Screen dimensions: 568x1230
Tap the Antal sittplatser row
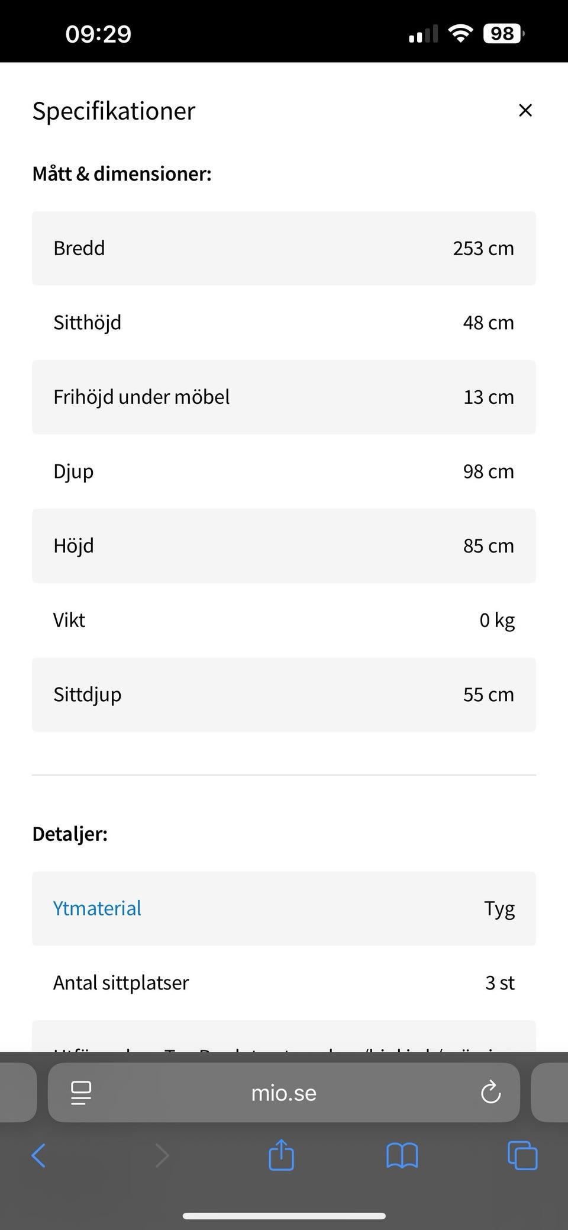pyautogui.click(x=284, y=982)
